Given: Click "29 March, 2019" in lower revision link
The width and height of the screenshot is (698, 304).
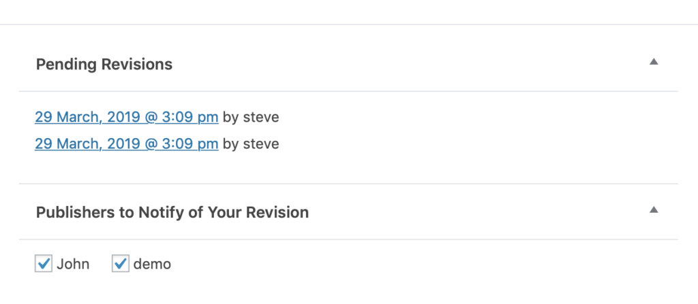Looking at the screenshot, I should pos(87,143).
